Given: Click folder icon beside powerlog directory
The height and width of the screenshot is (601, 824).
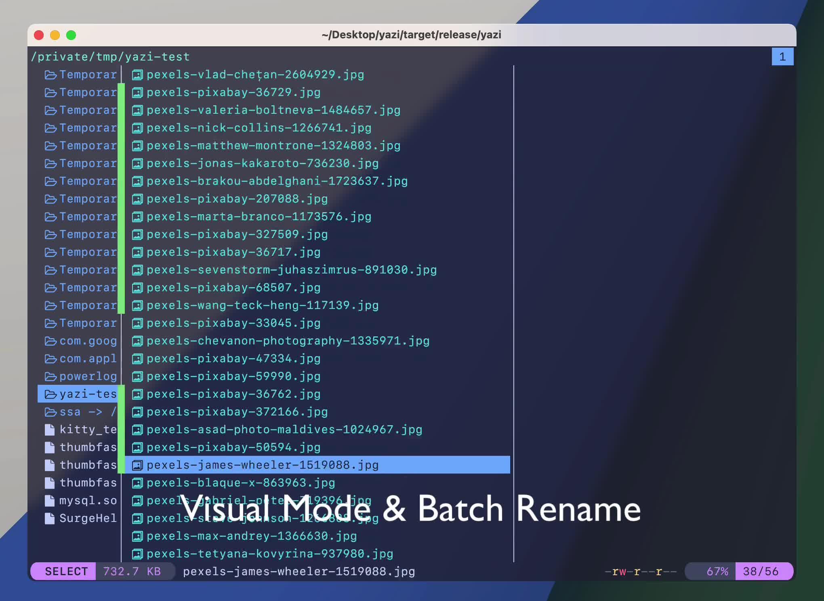Looking at the screenshot, I should [50, 376].
